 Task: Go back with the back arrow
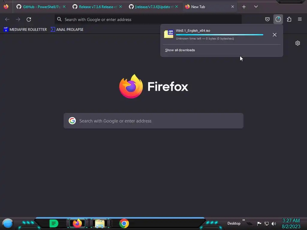7,19
